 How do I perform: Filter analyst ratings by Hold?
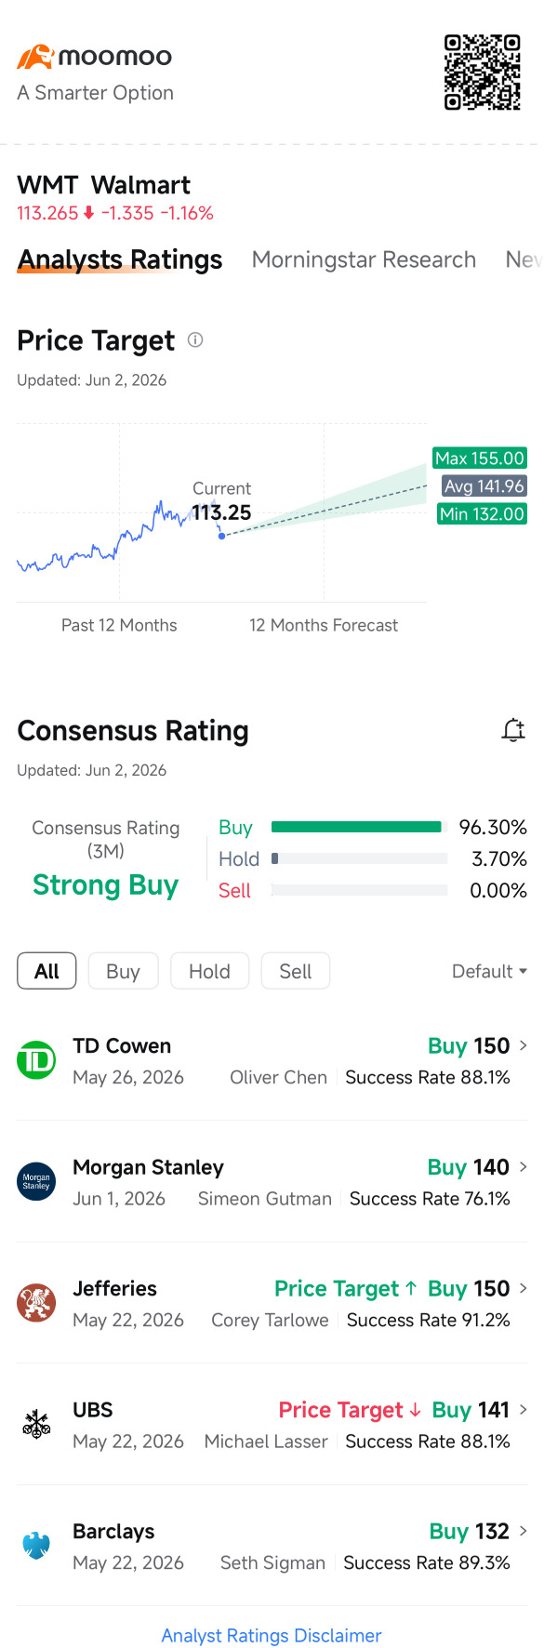[209, 971]
